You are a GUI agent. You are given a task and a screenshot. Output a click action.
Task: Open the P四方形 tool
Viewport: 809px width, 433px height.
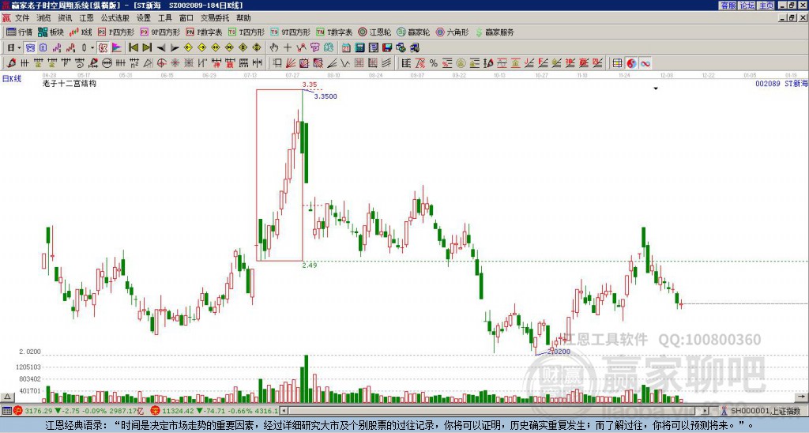117,32
